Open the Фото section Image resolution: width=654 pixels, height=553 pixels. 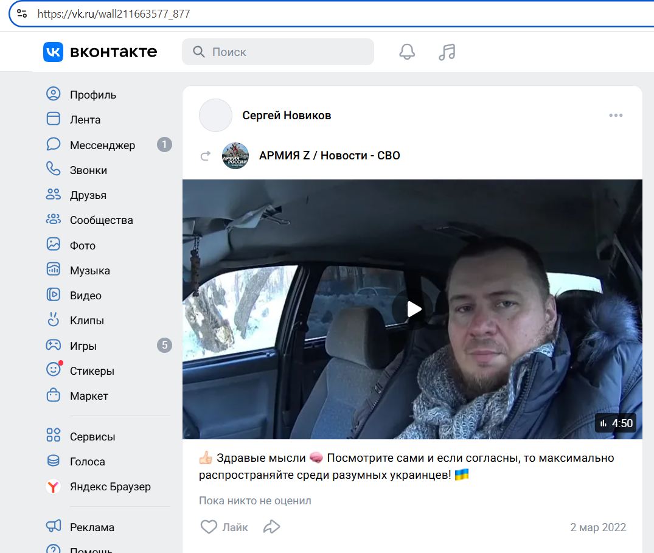[x=83, y=246]
